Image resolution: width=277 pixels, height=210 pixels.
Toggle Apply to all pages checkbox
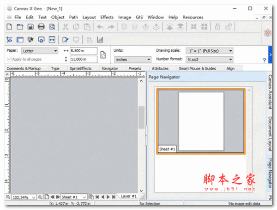tap(9, 59)
